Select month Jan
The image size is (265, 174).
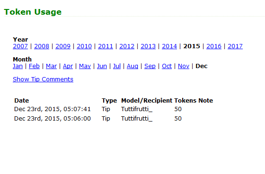click(18, 66)
